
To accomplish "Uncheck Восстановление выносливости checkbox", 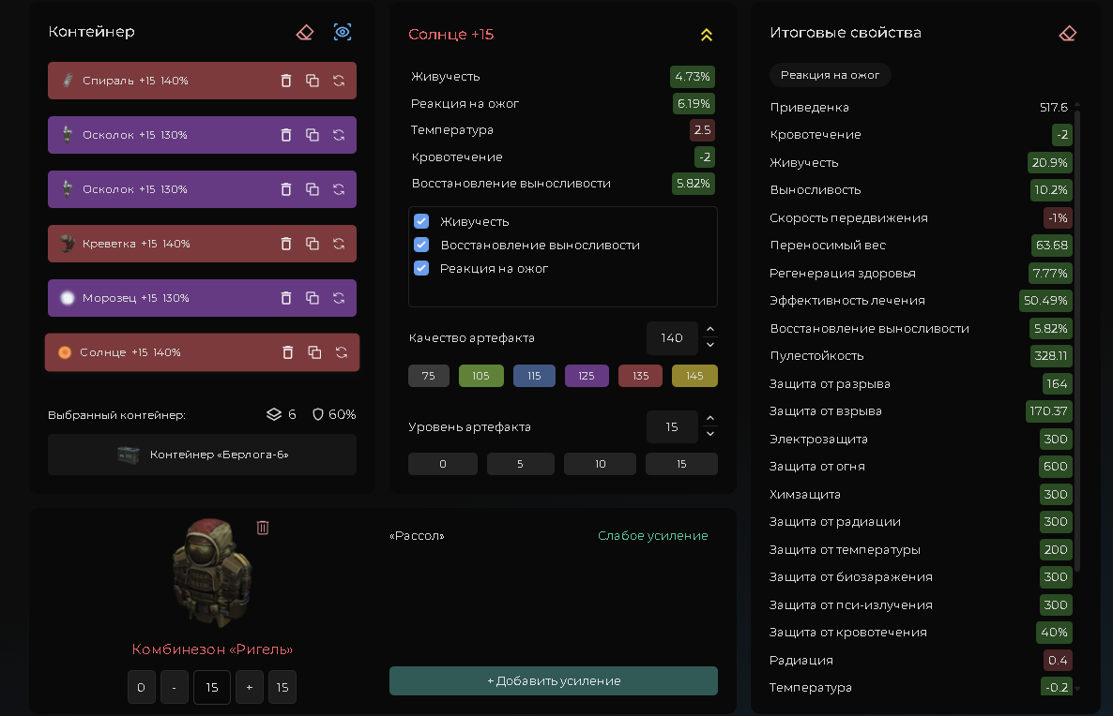I will 421,245.
